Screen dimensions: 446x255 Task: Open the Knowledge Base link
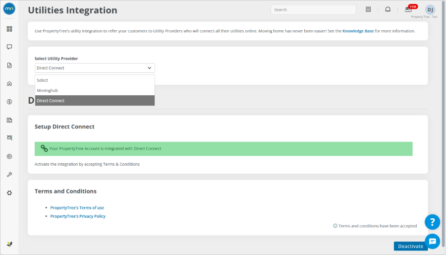coord(358,31)
